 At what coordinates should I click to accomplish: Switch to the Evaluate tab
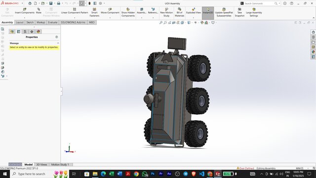tap(53, 22)
